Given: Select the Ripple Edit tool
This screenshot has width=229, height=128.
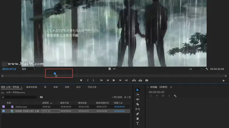Looking at the screenshot, I should (137, 99).
